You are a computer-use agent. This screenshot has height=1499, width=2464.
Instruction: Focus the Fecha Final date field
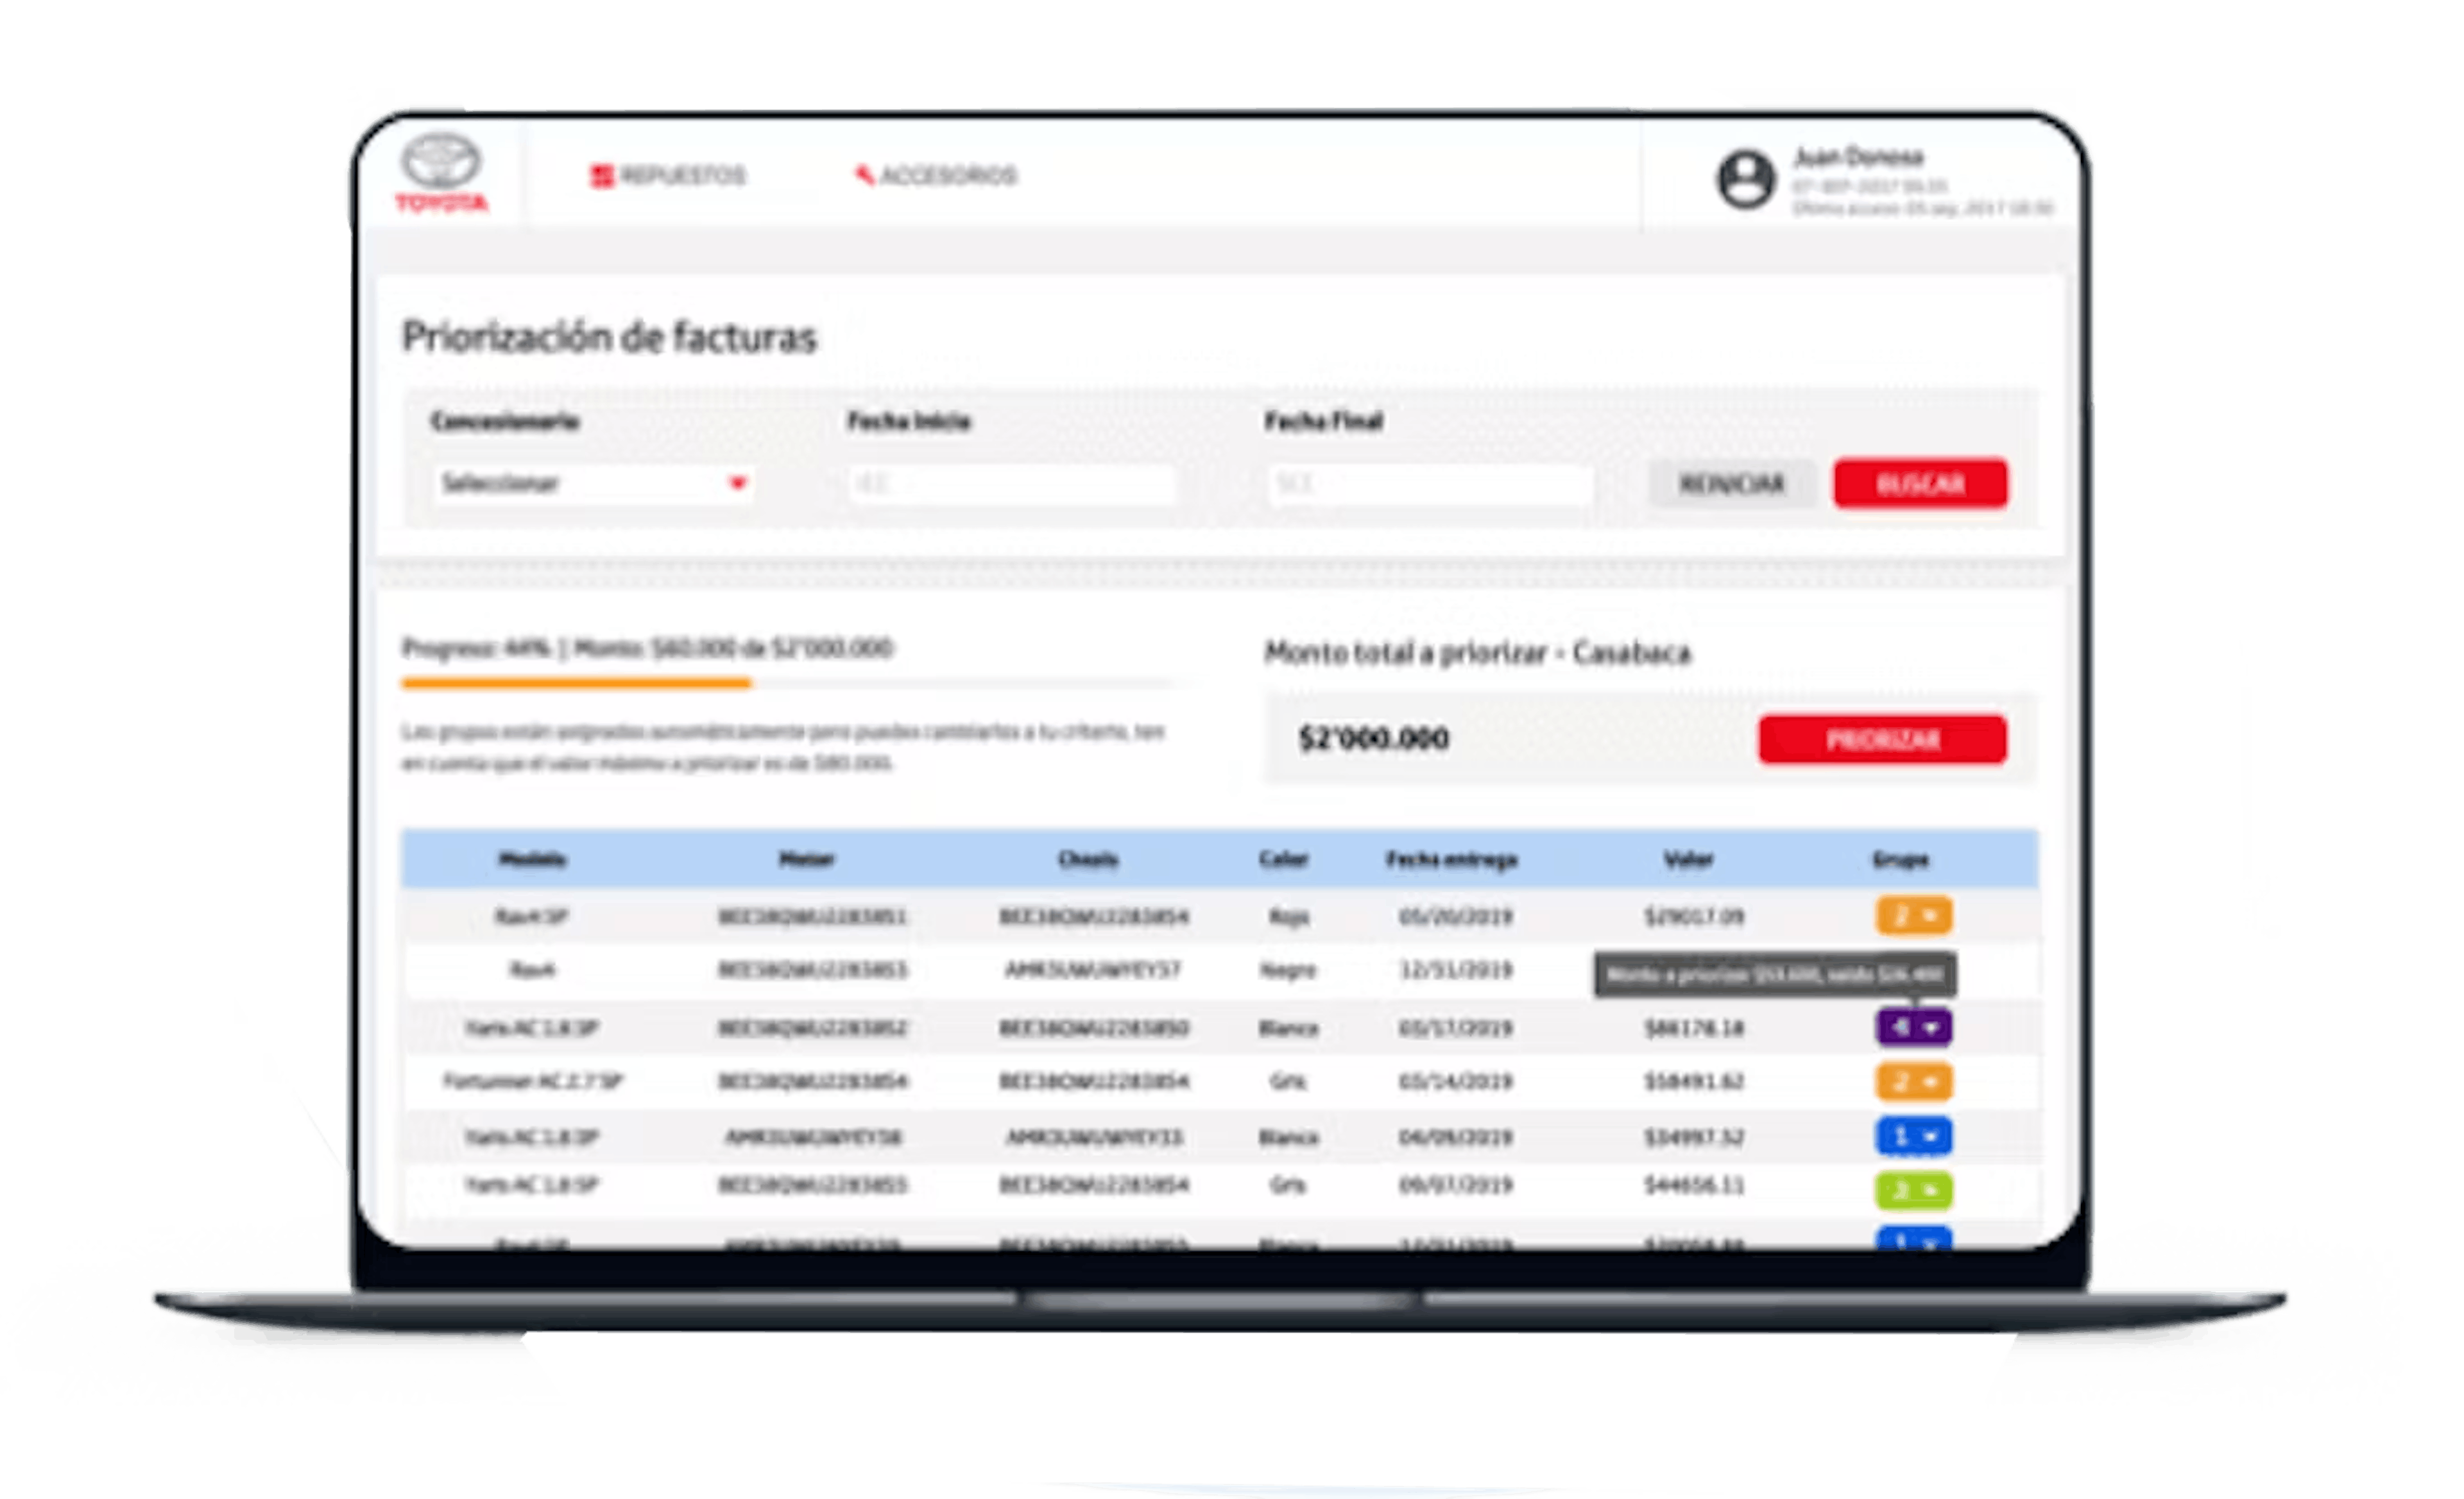pyautogui.click(x=1430, y=484)
